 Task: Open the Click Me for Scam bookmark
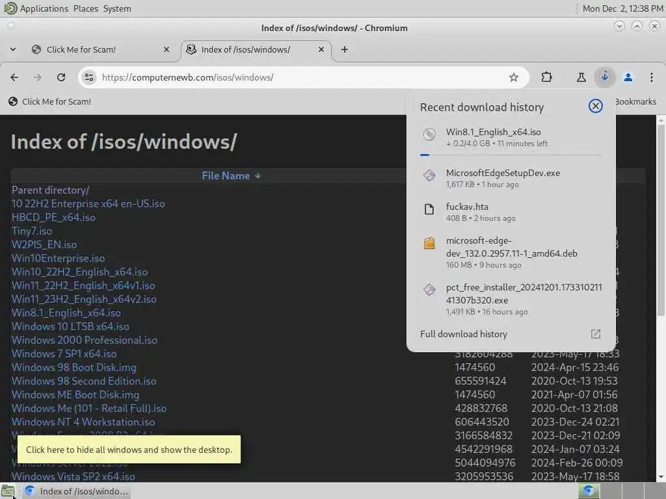49,102
